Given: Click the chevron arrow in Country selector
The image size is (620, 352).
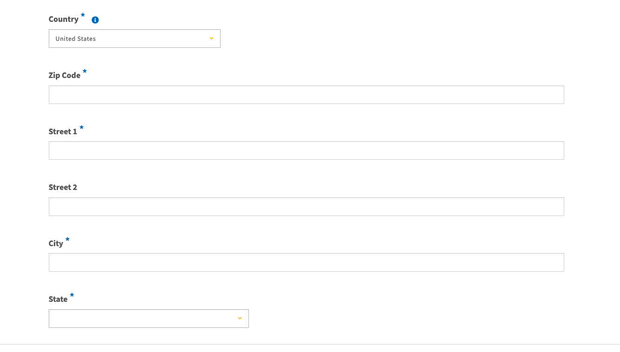Looking at the screenshot, I should click(212, 39).
